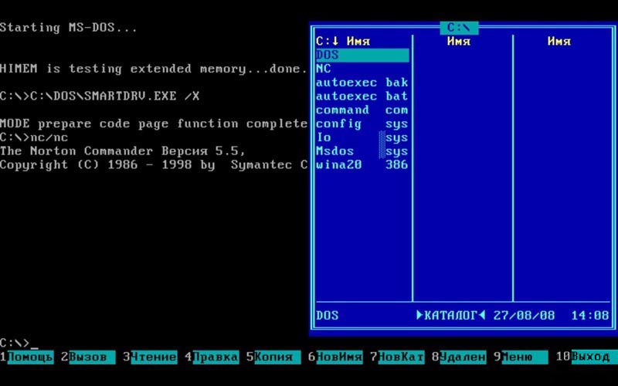Select the Msdos sys file

coord(362,151)
